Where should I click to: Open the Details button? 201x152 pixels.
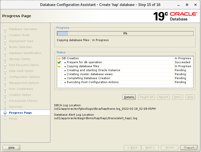129,97
